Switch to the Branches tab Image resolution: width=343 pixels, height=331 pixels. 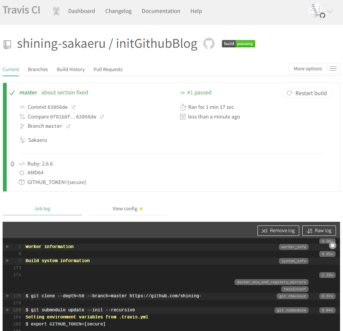(x=38, y=70)
